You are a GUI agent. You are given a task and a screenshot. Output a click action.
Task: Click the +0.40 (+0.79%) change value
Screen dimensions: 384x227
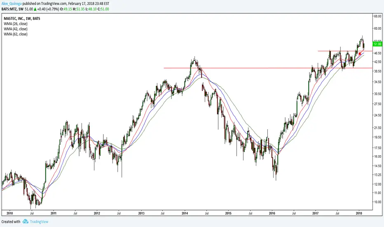(x=48, y=9)
